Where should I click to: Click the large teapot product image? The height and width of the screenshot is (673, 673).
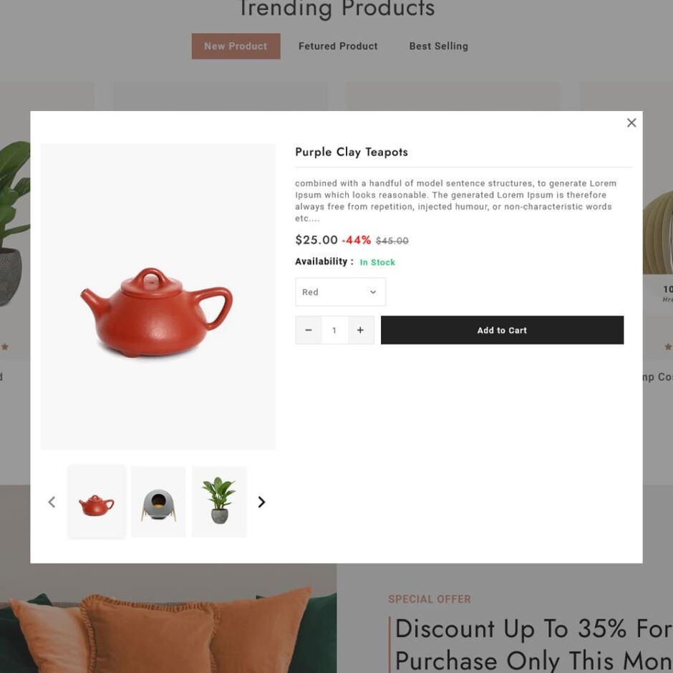(158, 296)
